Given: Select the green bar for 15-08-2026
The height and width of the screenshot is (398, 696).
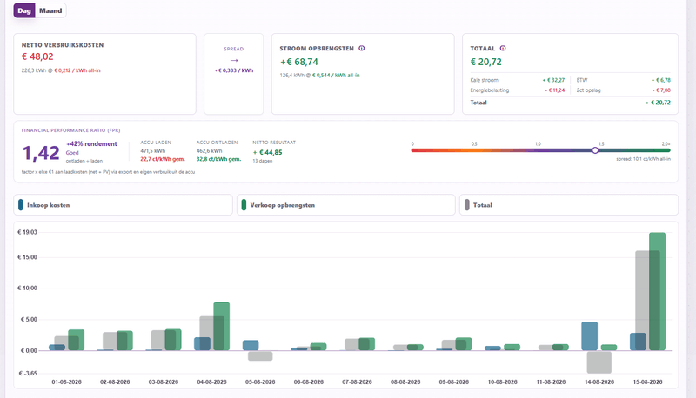Looking at the screenshot, I should click(x=658, y=291).
